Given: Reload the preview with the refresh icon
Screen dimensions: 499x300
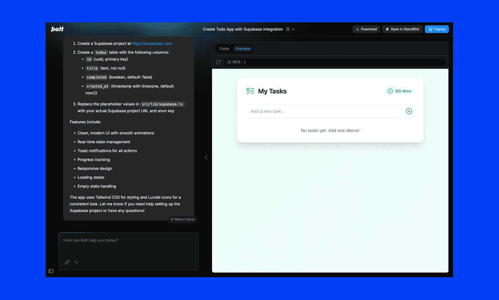Looking at the screenshot, I should tap(218, 62).
